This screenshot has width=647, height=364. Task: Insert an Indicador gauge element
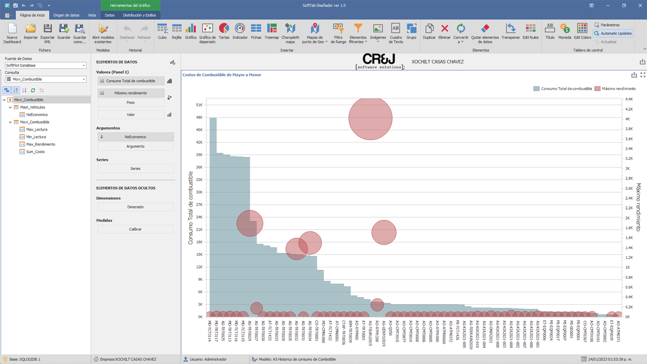coord(240,31)
